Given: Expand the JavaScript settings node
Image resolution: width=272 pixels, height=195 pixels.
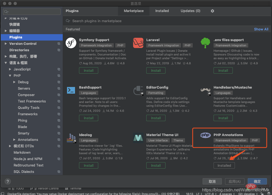Looking at the screenshot, I should (x=10, y=69).
